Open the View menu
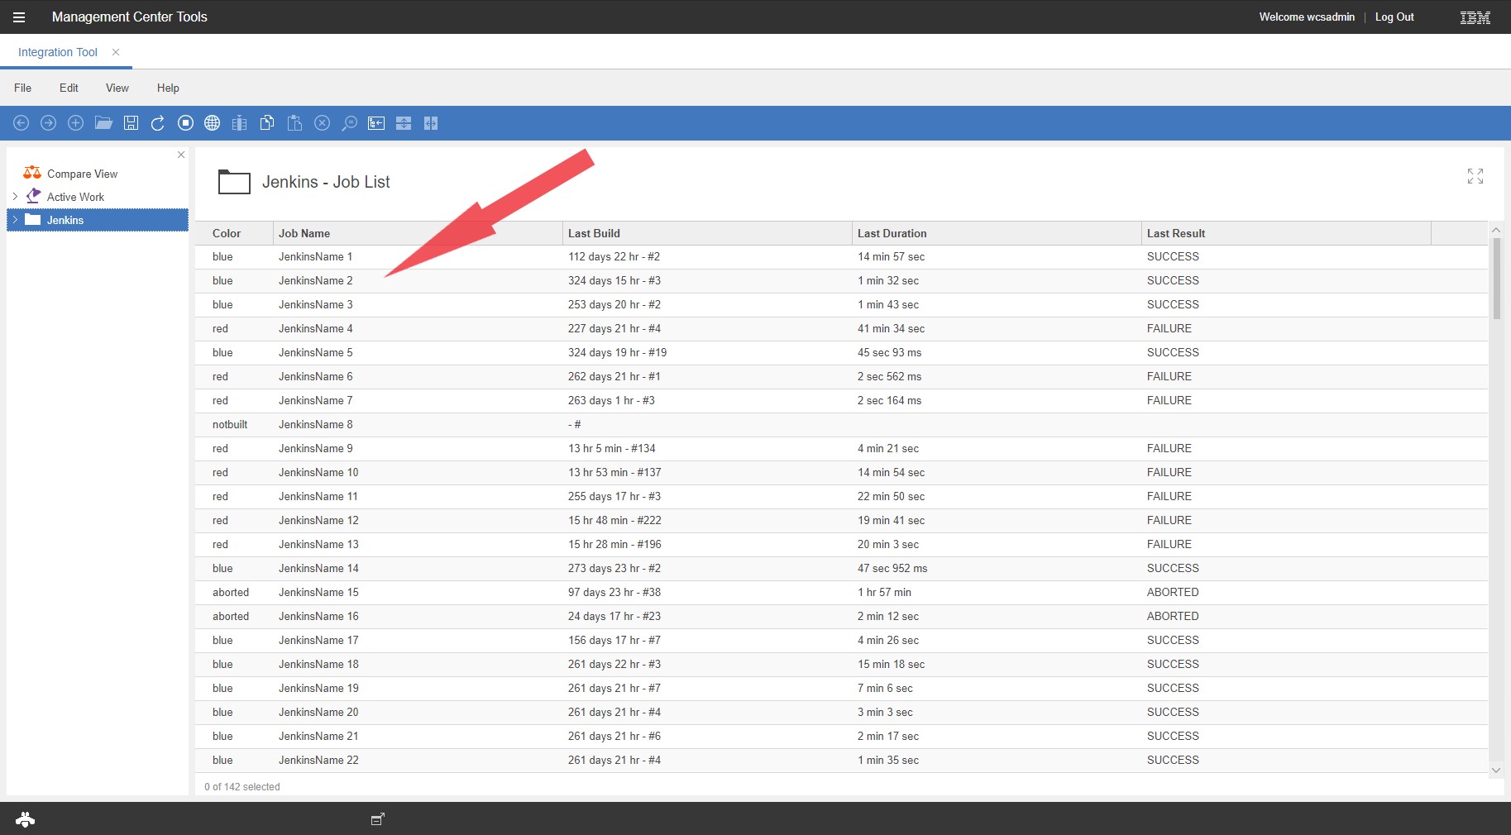This screenshot has width=1511, height=835. click(x=117, y=88)
